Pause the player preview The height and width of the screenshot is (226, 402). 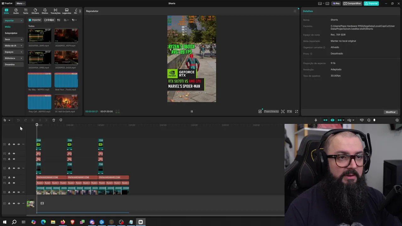pos(192,111)
